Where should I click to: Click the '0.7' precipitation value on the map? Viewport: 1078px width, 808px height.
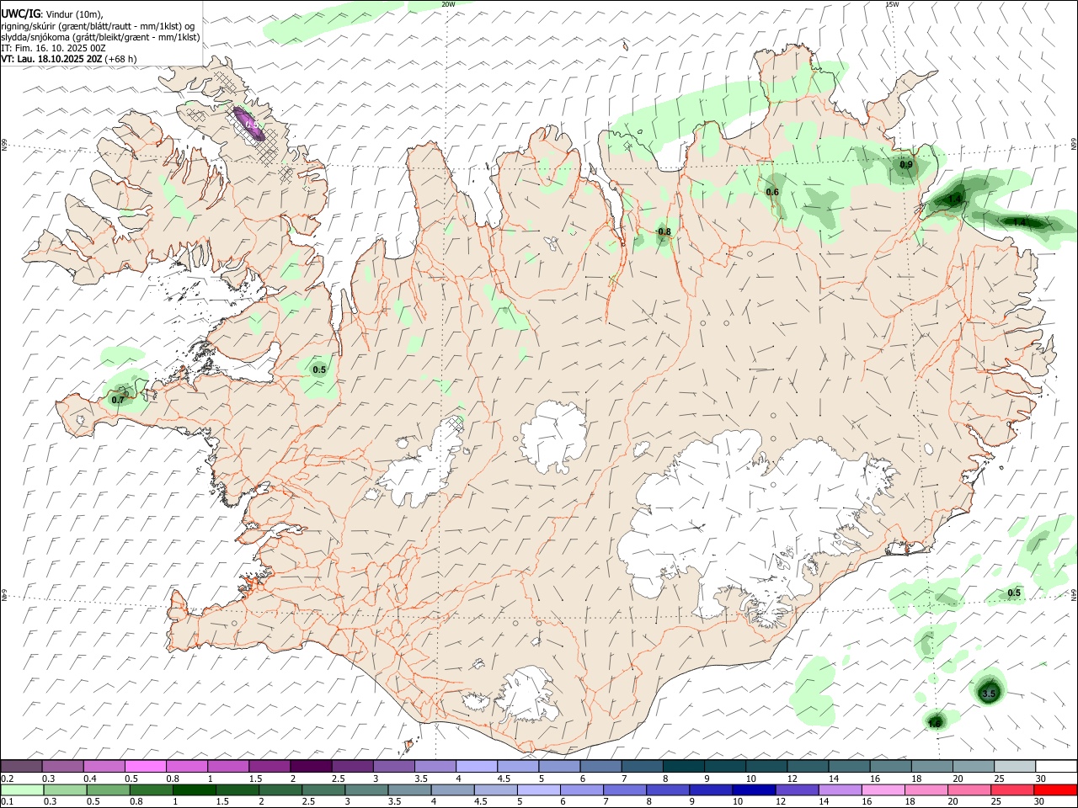118,401
